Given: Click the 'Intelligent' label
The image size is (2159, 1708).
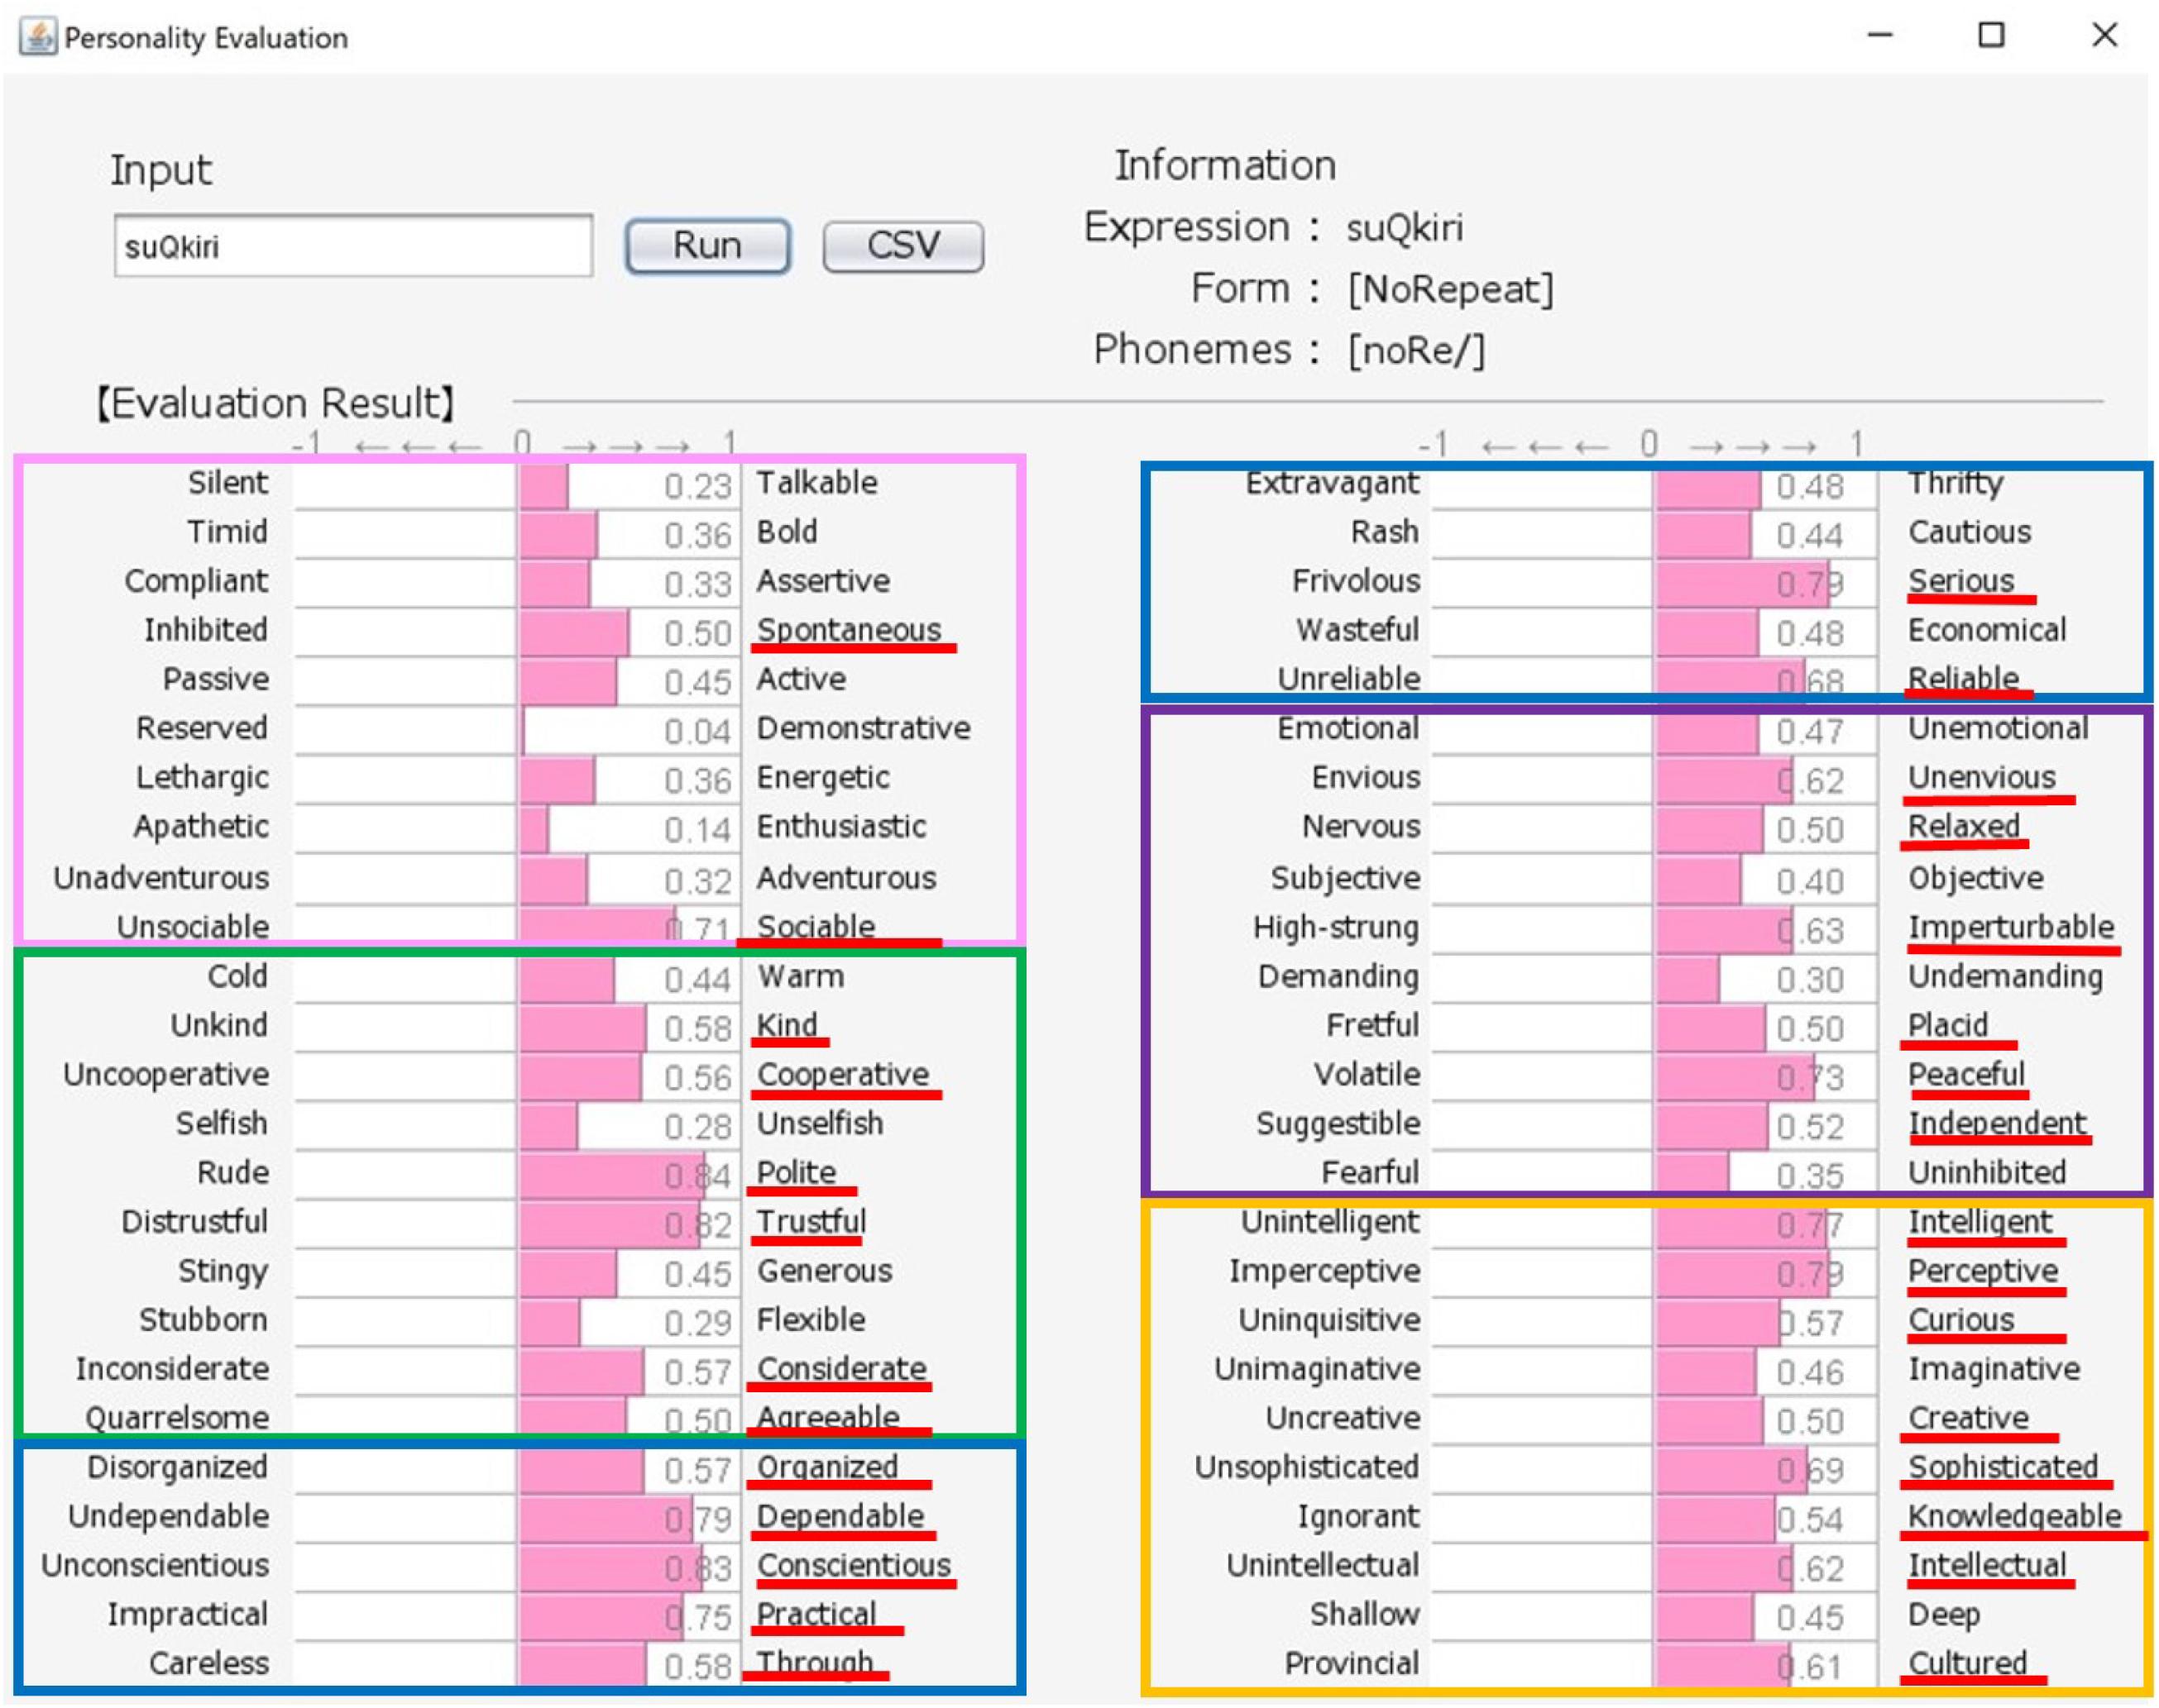Looking at the screenshot, I should [x=1980, y=1222].
